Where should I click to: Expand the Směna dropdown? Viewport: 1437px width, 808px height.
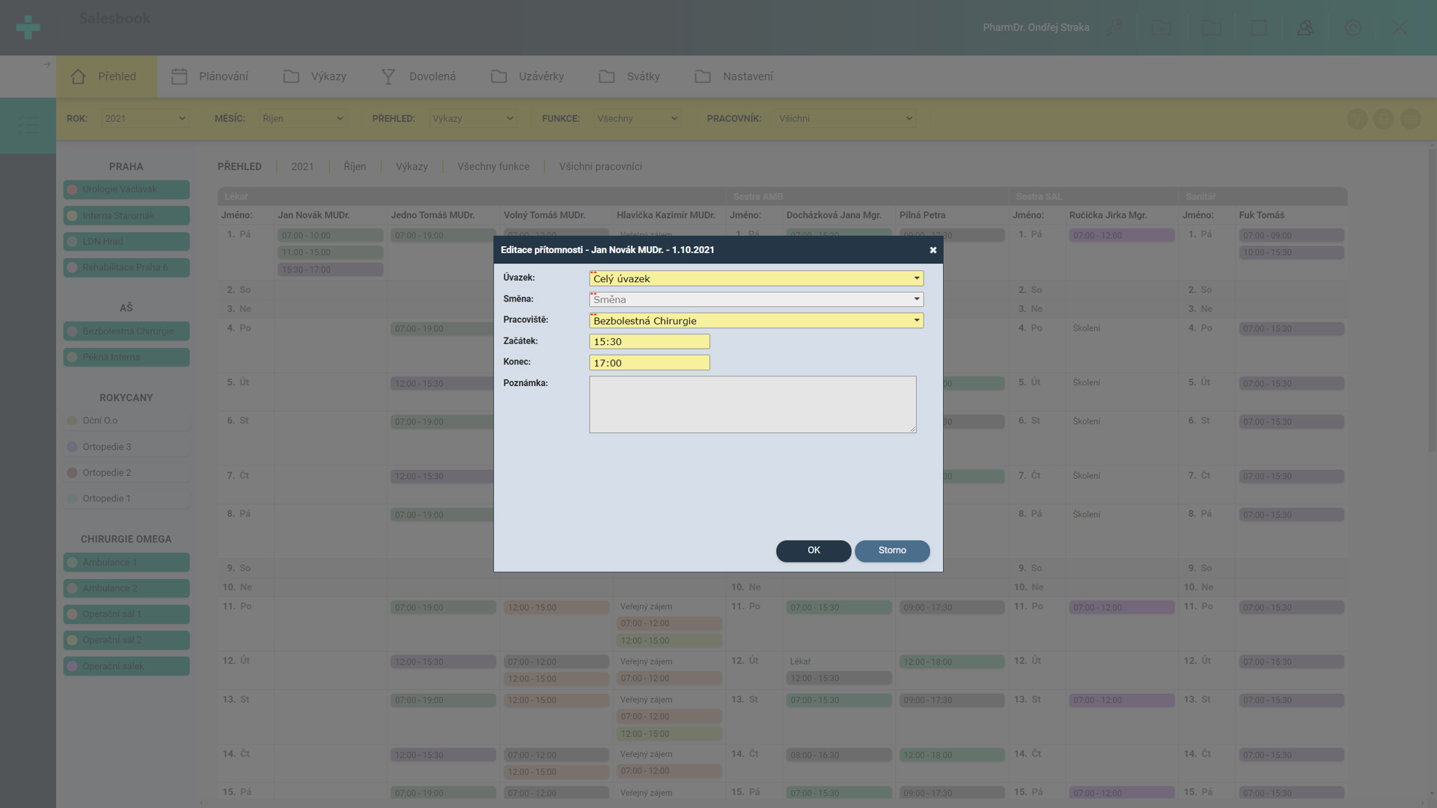[x=756, y=299]
